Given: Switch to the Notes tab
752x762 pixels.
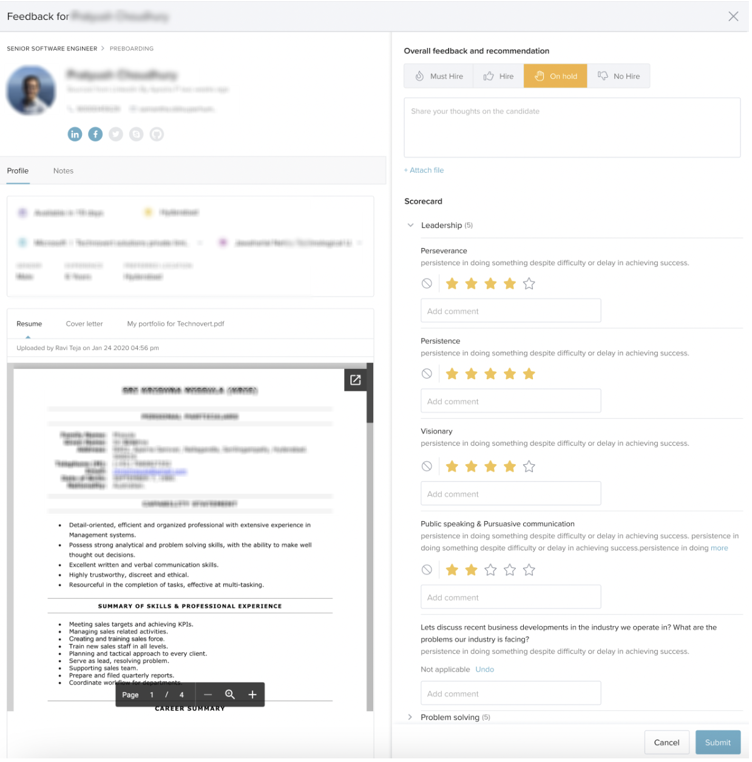Looking at the screenshot, I should pos(63,172).
